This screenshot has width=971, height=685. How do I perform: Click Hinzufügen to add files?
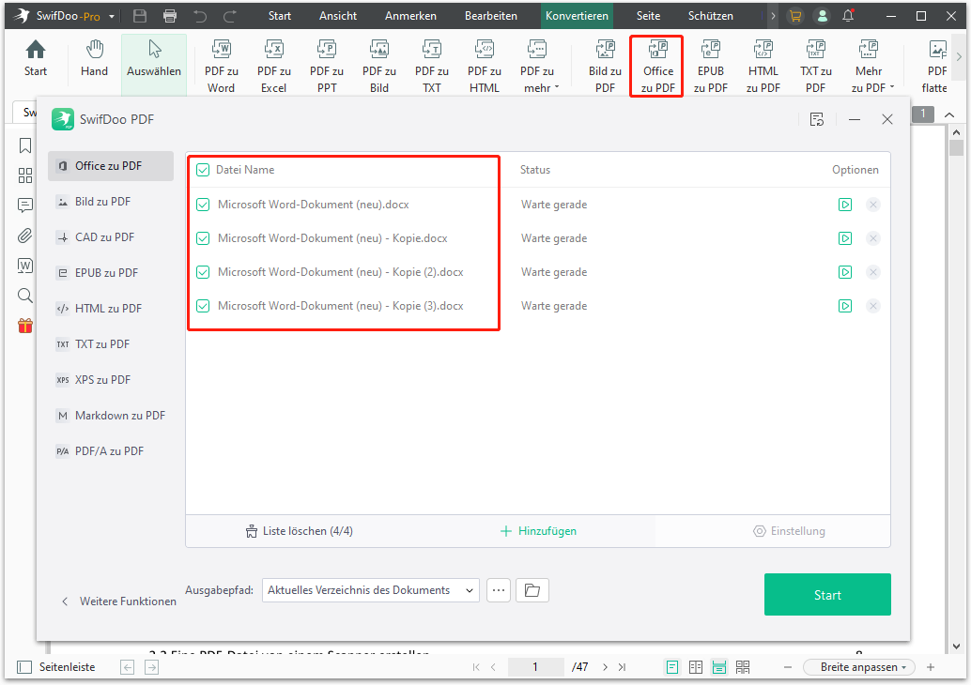[538, 531]
